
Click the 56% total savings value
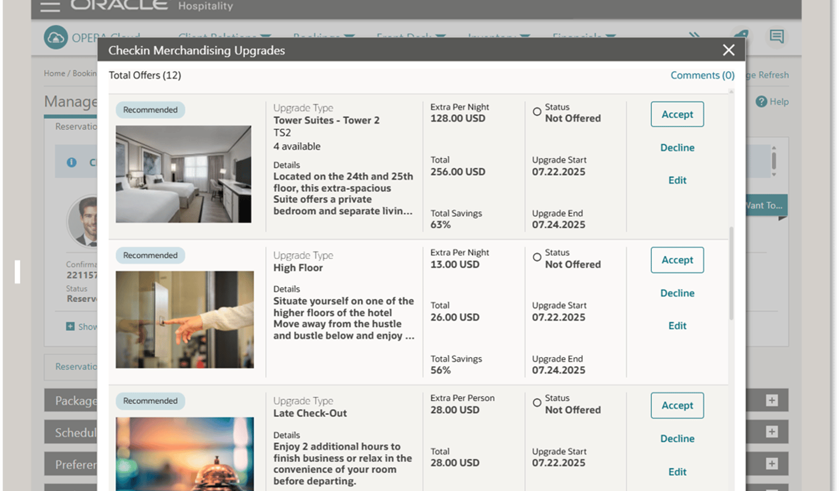point(440,370)
